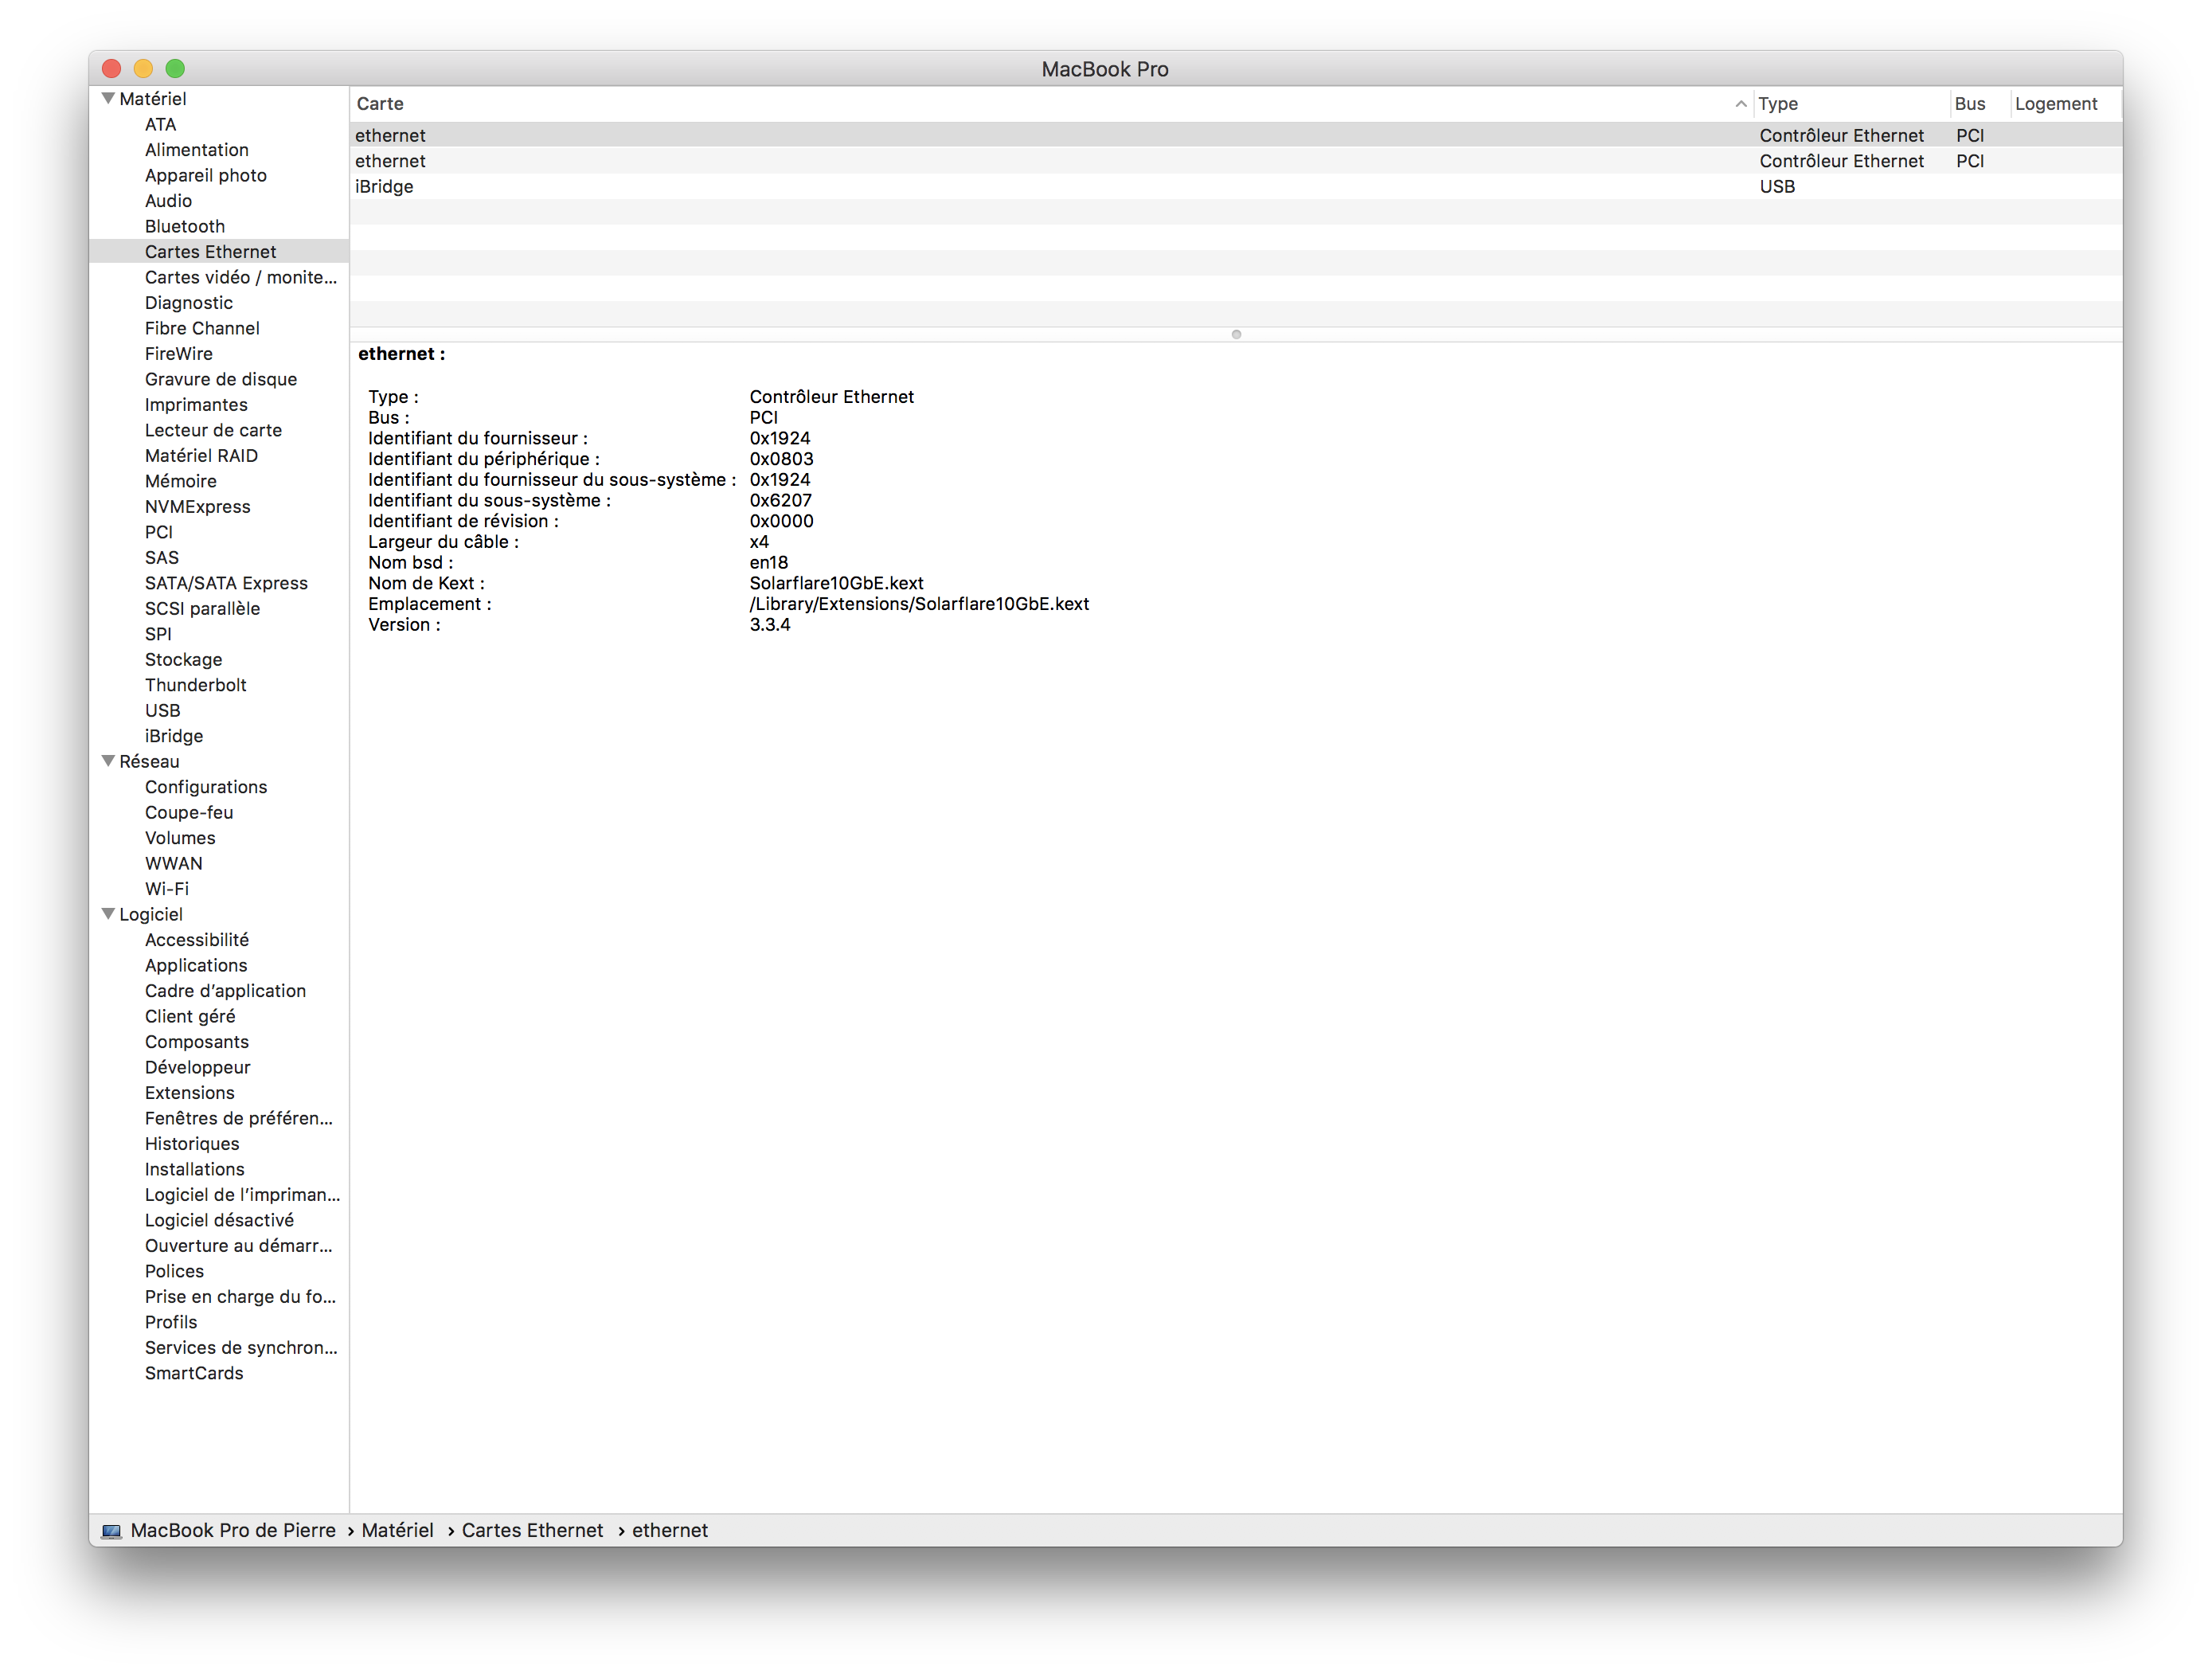Select SATA/SATA Express entry
This screenshot has width=2212, height=1674.
[226, 583]
